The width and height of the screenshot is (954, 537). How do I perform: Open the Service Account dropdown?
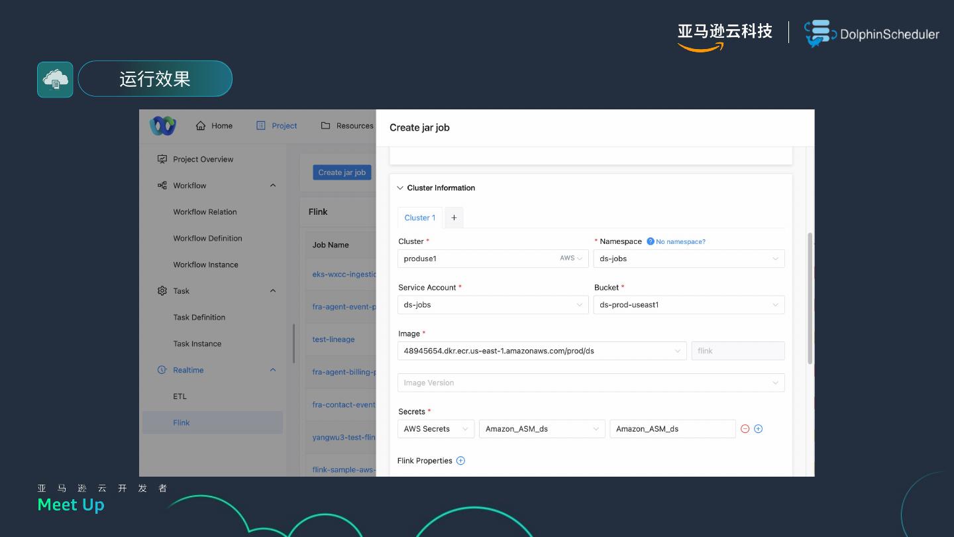click(493, 305)
